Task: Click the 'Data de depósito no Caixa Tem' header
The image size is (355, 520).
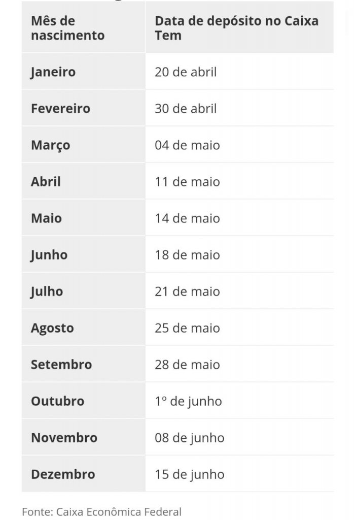Action: (x=237, y=28)
